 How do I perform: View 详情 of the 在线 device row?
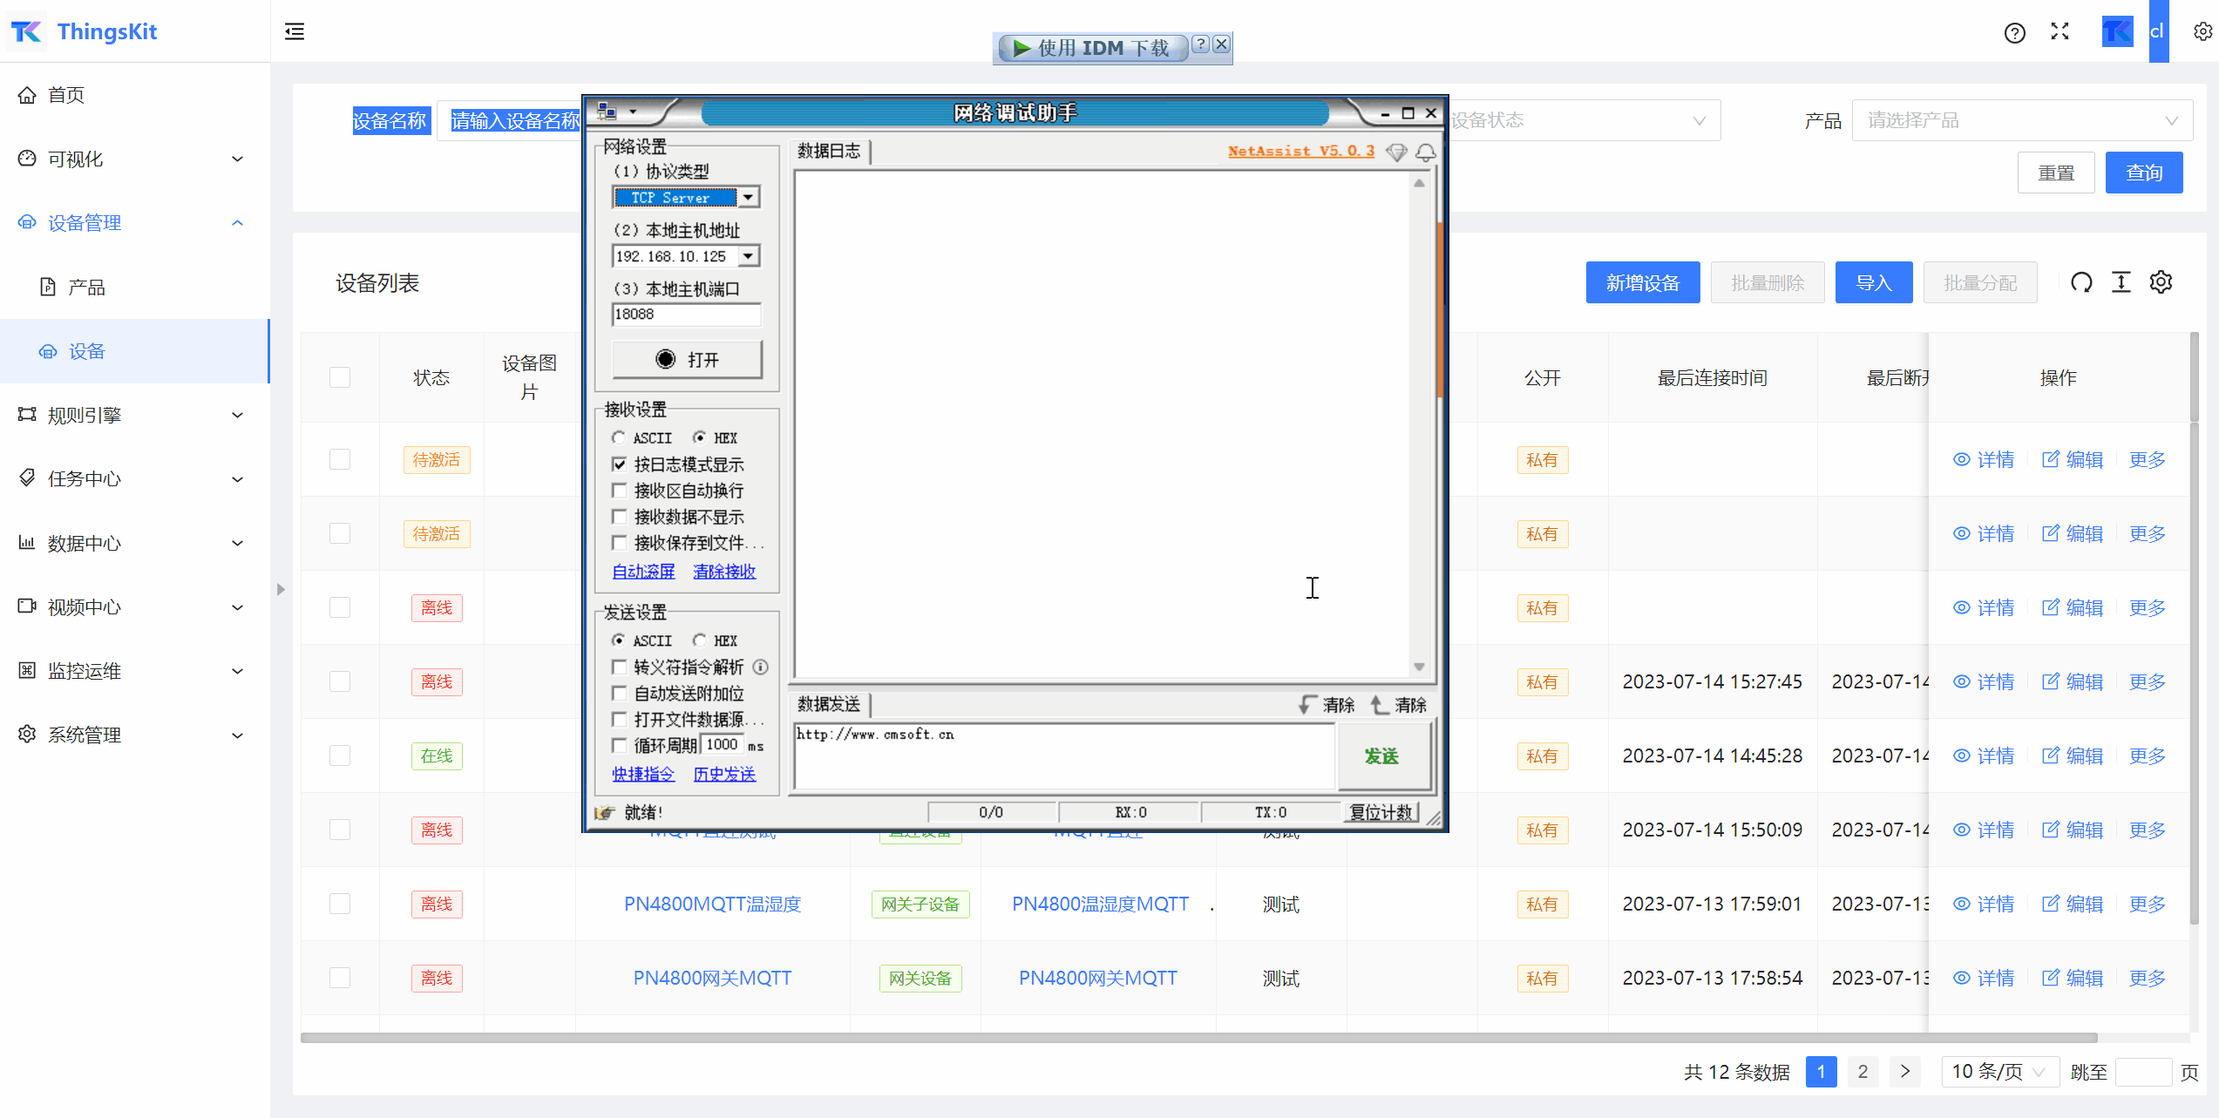pos(1984,756)
